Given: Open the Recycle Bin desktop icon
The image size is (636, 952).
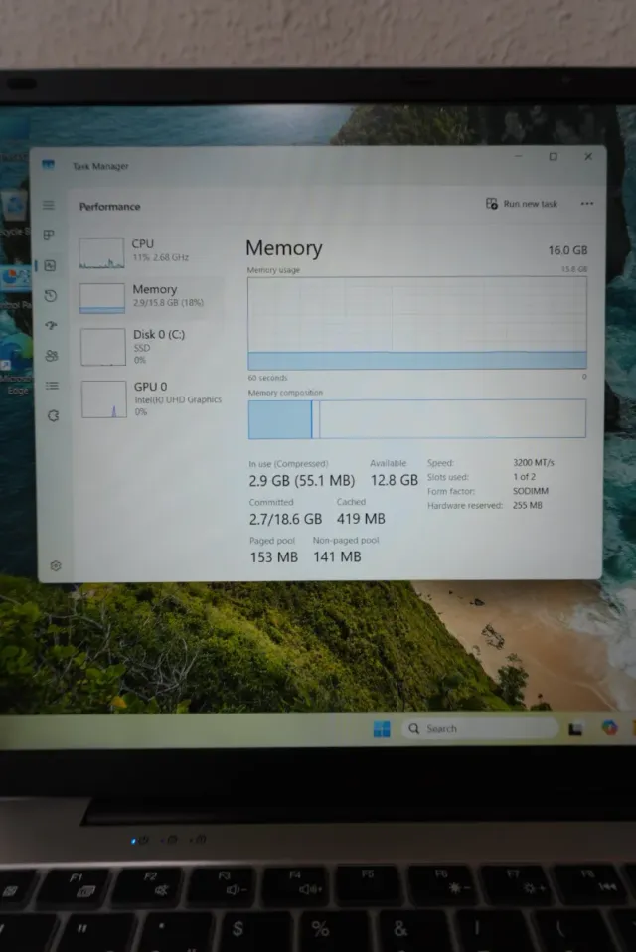Looking at the screenshot, I should [x=15, y=213].
